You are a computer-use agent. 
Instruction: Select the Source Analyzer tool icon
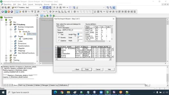click(42, 16)
